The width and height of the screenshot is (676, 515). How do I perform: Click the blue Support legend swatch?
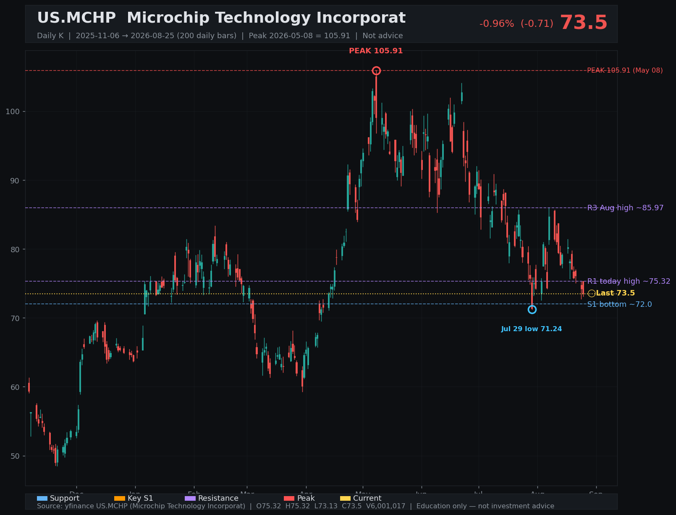pos(42,498)
